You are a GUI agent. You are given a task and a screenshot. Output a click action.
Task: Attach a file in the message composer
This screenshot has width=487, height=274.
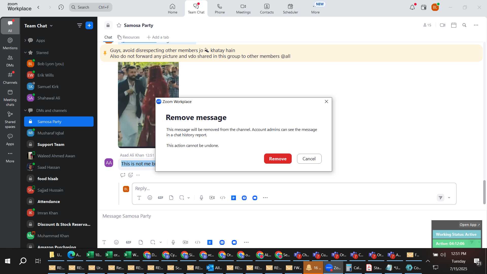point(141,242)
